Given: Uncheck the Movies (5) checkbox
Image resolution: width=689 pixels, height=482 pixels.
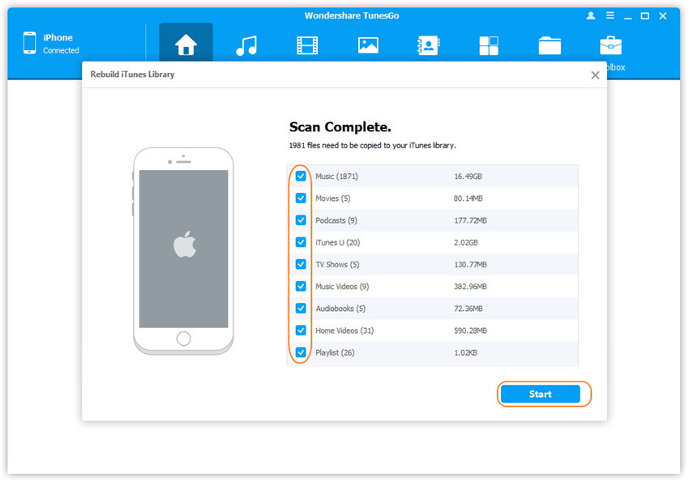Looking at the screenshot, I should [x=301, y=198].
